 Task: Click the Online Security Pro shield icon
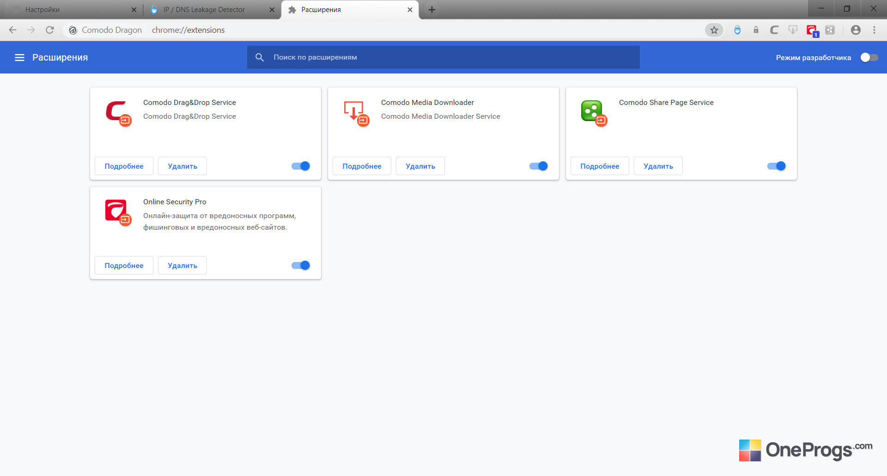click(x=118, y=213)
